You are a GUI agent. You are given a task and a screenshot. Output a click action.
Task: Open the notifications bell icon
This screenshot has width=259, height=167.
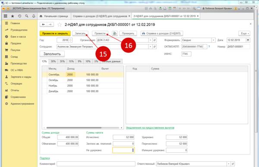coord(34,16)
